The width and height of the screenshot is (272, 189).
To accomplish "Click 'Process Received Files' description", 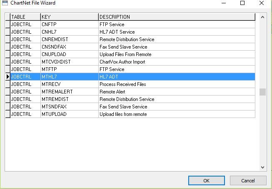I will (123, 84).
